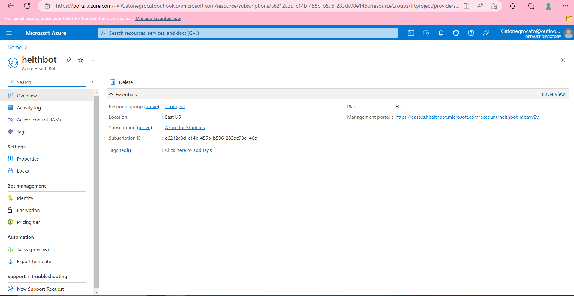Open the Directories and subscriptions filter icon
This screenshot has width=574, height=296.
point(426,33)
